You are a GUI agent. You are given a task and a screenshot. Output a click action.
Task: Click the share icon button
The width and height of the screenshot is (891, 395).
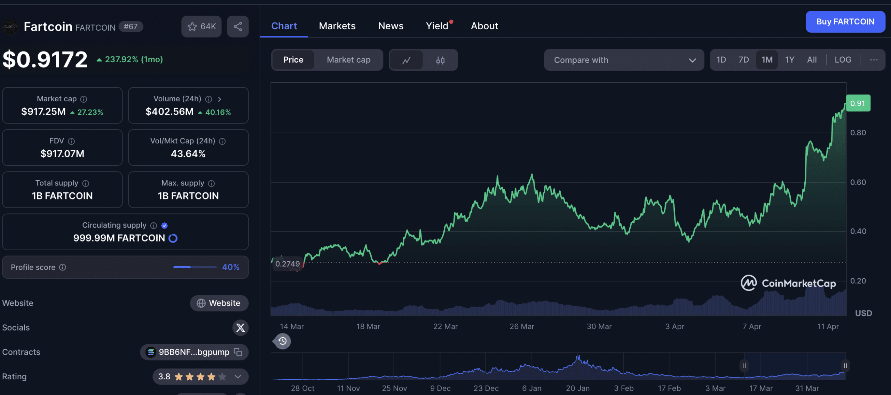point(238,26)
